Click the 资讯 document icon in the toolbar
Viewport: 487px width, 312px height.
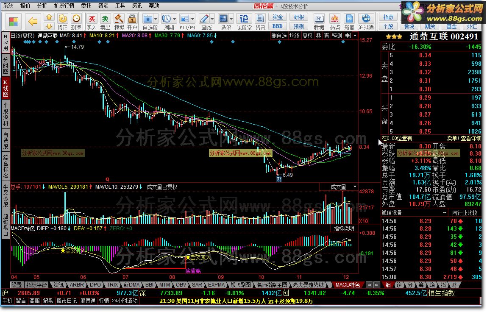tap(260, 22)
